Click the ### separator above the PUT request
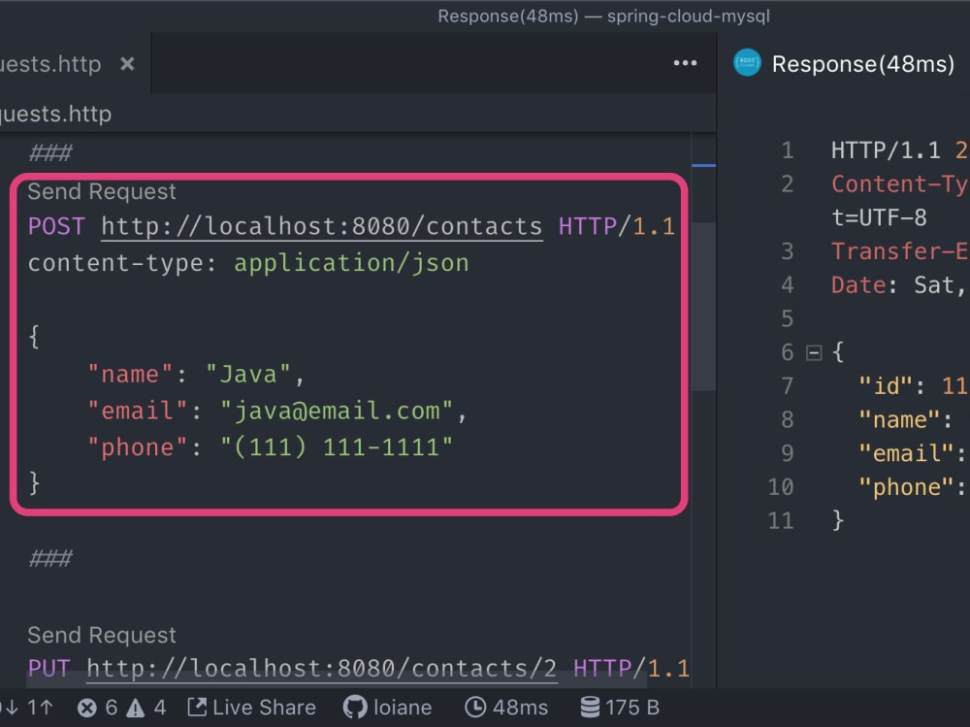Image resolution: width=970 pixels, height=727 pixels. click(x=50, y=558)
